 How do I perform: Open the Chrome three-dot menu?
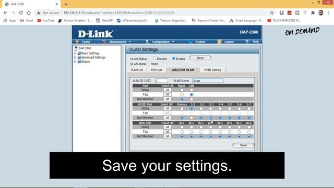coord(329,13)
